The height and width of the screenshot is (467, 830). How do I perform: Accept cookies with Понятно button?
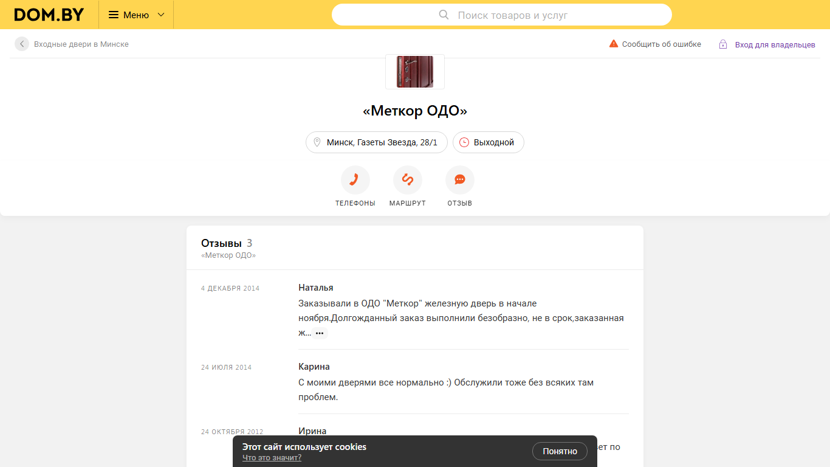point(560,451)
